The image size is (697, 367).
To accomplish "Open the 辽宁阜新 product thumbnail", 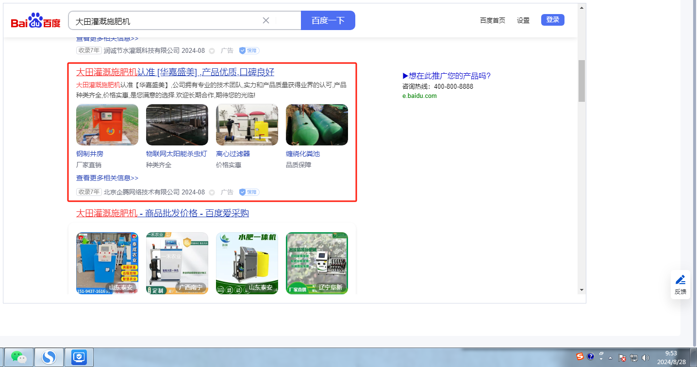I will [x=317, y=263].
